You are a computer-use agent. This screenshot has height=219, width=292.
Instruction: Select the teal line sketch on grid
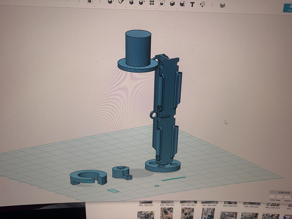174,179
